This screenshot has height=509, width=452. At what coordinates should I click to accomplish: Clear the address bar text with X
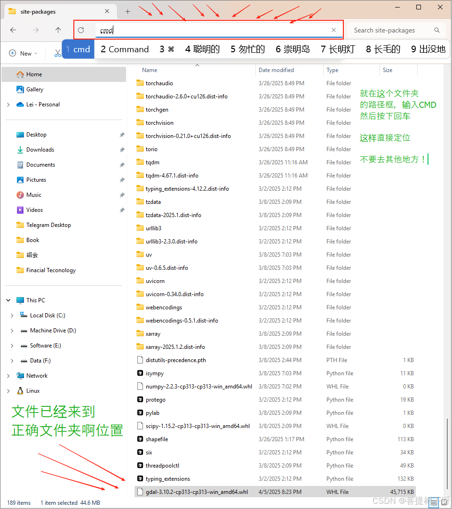tap(333, 30)
